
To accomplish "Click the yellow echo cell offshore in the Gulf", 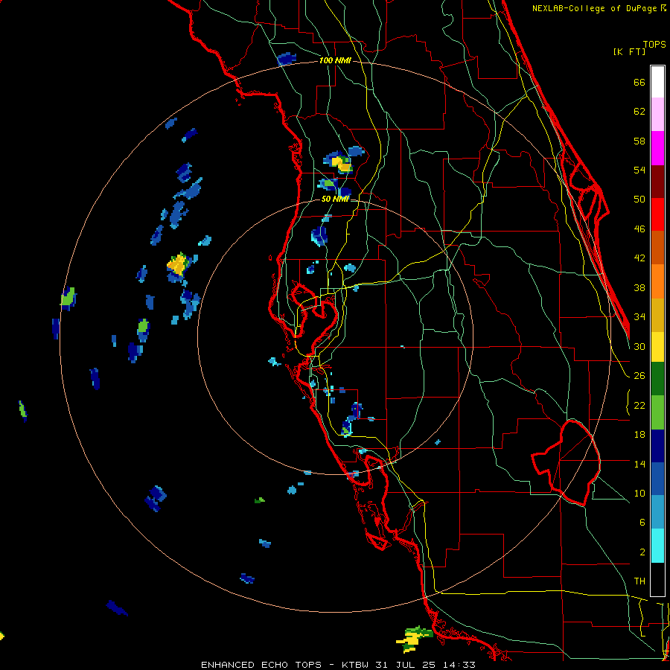I will point(177,264).
